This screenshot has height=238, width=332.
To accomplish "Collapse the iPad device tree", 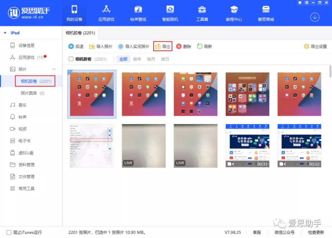I will click(5, 33).
